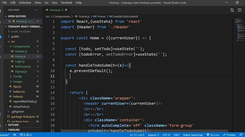Click the handleTodoSubmit breadcrumb symbol
The height and width of the screenshot is (137, 245).
[126, 16]
